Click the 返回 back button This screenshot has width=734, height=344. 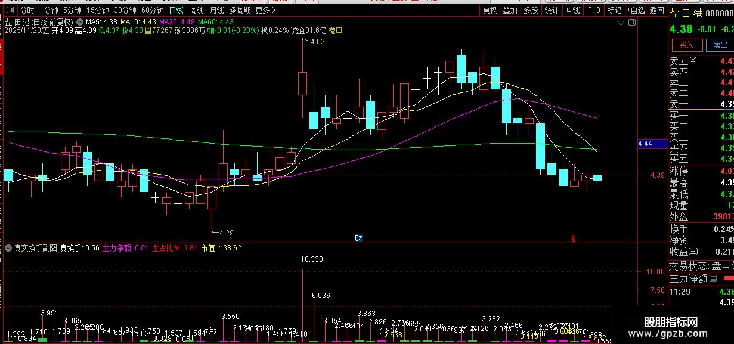656,10
